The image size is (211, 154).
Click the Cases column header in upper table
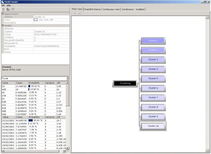(x=22, y=83)
